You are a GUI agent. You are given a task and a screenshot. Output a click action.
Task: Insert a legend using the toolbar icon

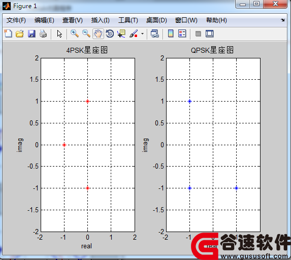(x=182, y=34)
